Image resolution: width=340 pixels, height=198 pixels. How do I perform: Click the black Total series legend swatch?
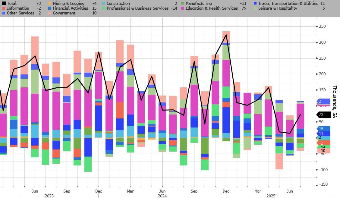tap(4, 4)
